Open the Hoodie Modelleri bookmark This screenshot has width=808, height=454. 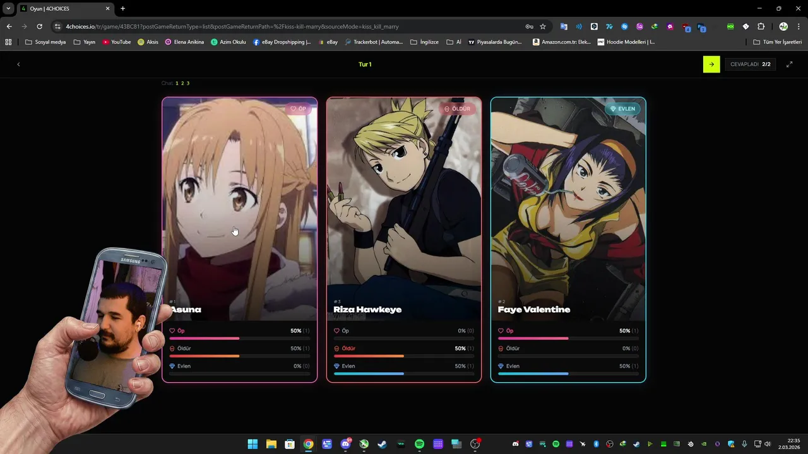[x=626, y=42]
